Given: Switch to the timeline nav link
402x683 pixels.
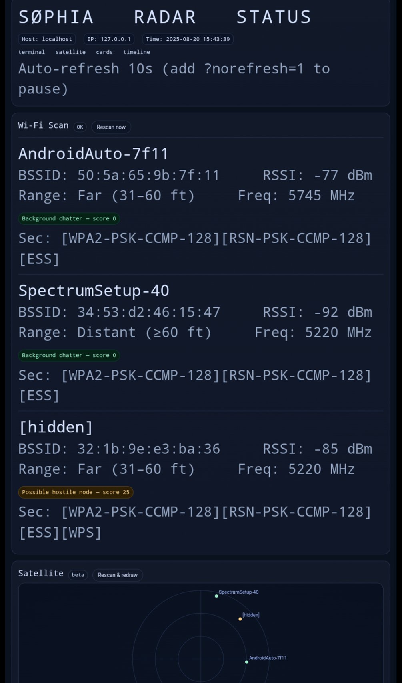Looking at the screenshot, I should click(x=136, y=52).
